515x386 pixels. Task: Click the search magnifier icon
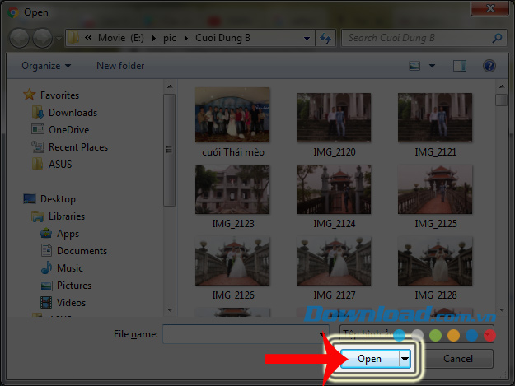(x=497, y=38)
